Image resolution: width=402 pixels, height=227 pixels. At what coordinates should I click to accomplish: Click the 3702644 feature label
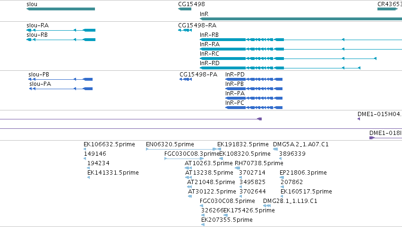click(x=253, y=192)
